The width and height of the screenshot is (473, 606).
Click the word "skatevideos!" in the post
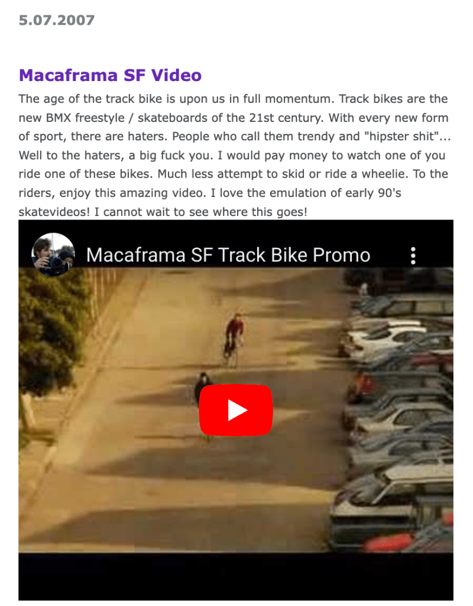(54, 212)
